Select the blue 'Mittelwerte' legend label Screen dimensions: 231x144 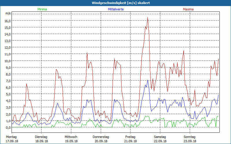[x=116, y=9]
